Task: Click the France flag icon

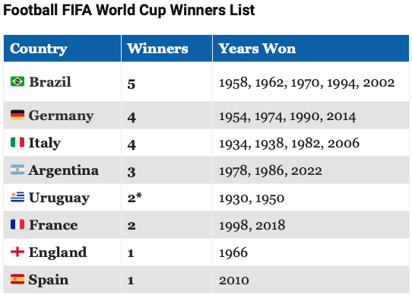Action: 17,224
